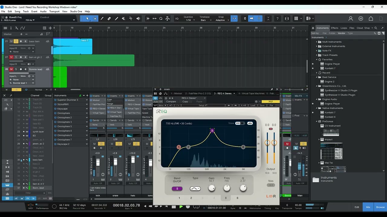This screenshot has width=387, height=217.
Task: Select EQ band node 5 on graph
Action: (x=212, y=131)
